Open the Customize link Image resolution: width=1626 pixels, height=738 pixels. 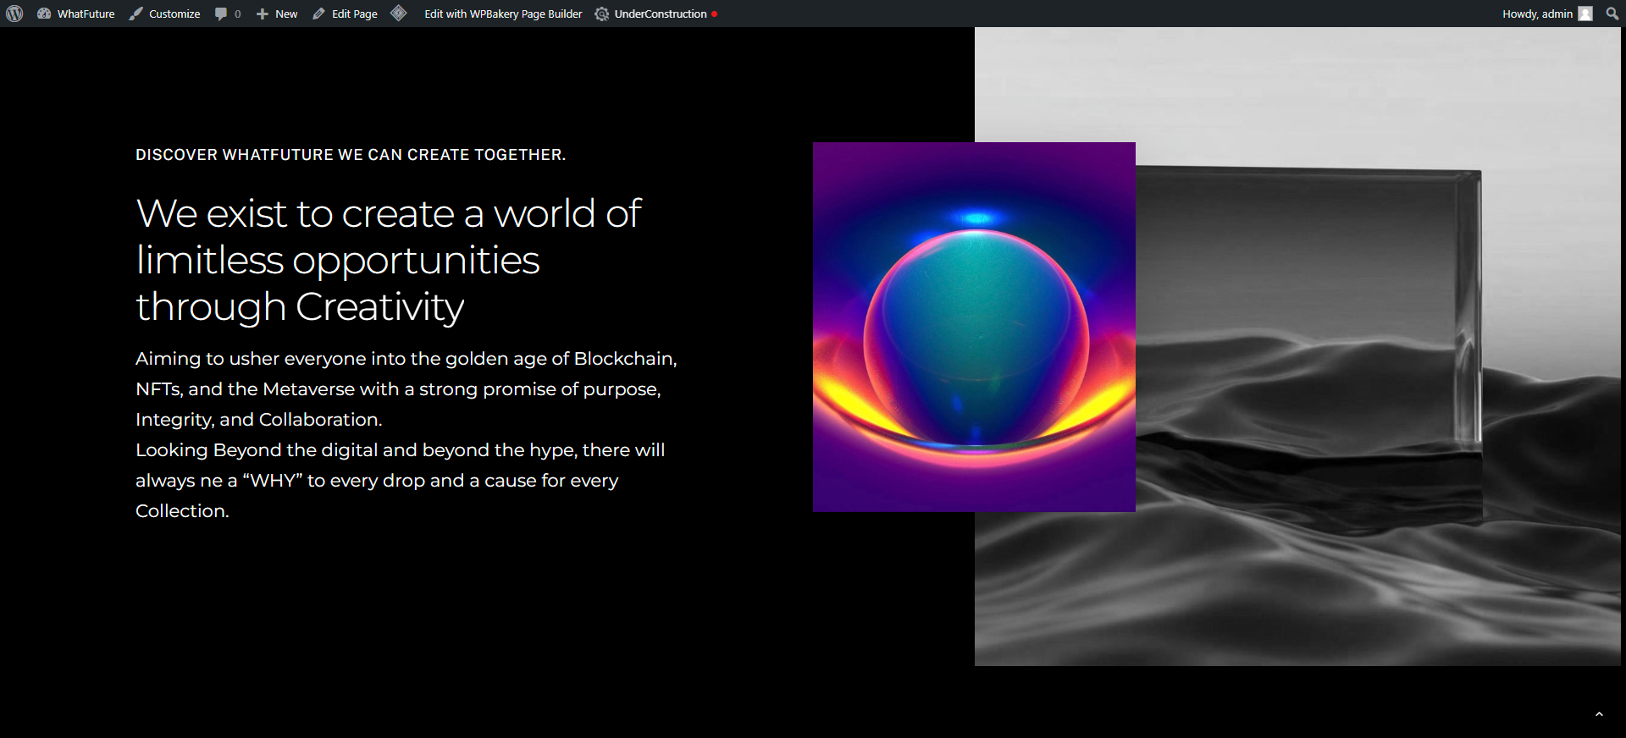coord(164,14)
